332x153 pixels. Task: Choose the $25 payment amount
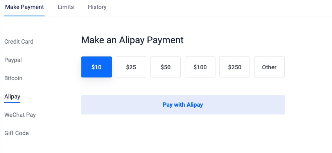[131, 67]
